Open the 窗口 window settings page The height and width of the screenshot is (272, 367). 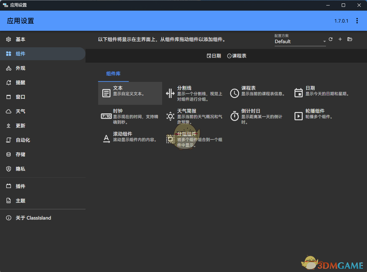[21, 97]
